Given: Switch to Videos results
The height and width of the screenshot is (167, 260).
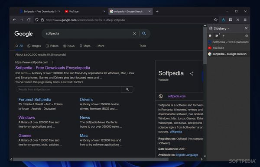Looking at the screenshot, I should 52,46.
